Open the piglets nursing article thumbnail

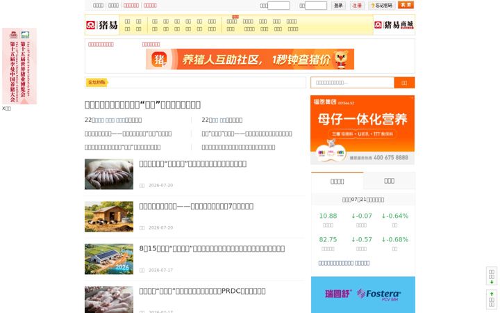(x=109, y=174)
